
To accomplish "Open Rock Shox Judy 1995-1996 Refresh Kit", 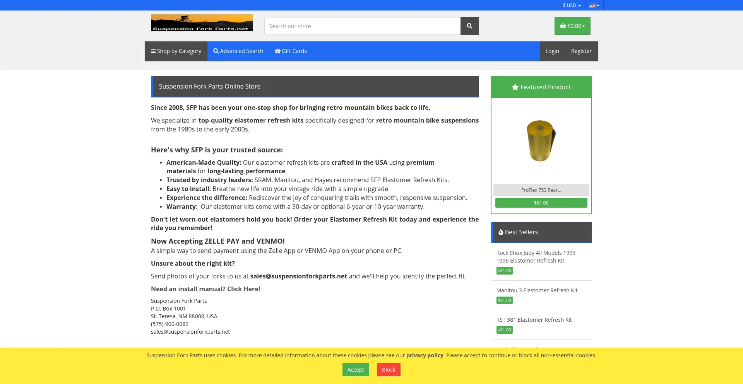I will pos(536,257).
